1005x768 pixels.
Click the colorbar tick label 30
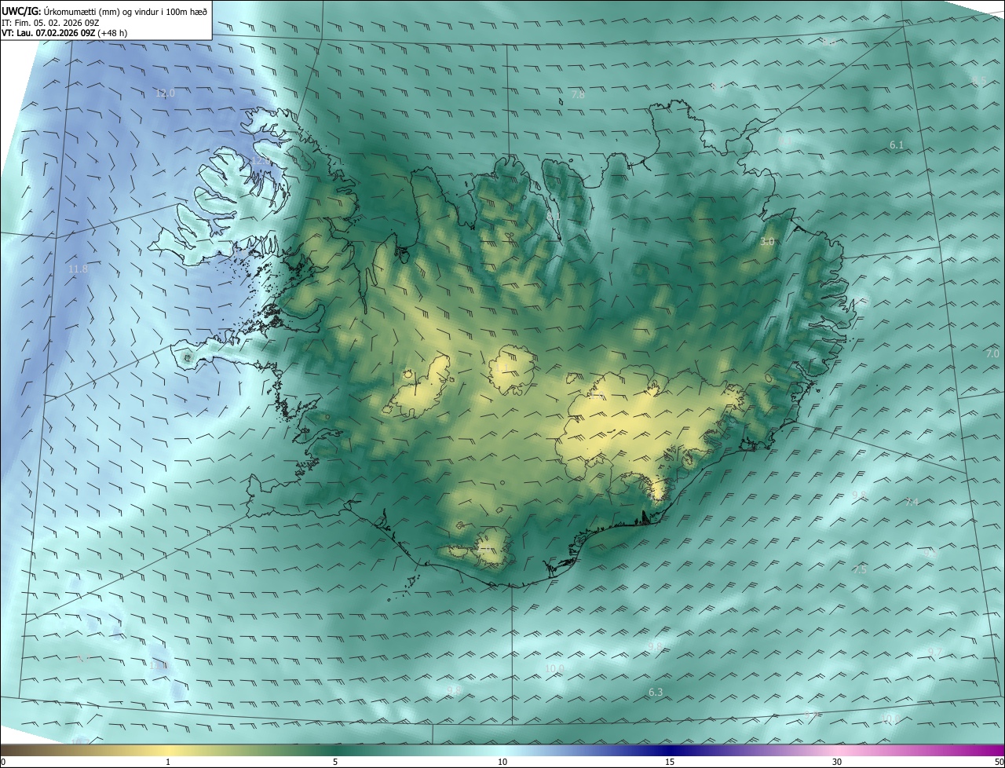click(x=837, y=763)
